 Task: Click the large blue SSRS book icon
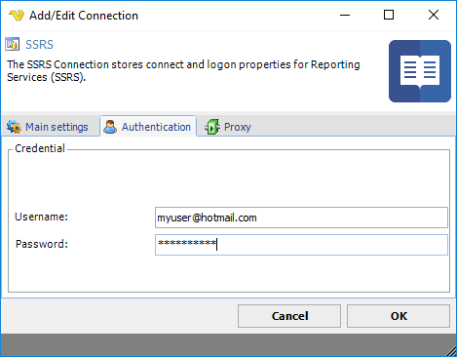420,71
